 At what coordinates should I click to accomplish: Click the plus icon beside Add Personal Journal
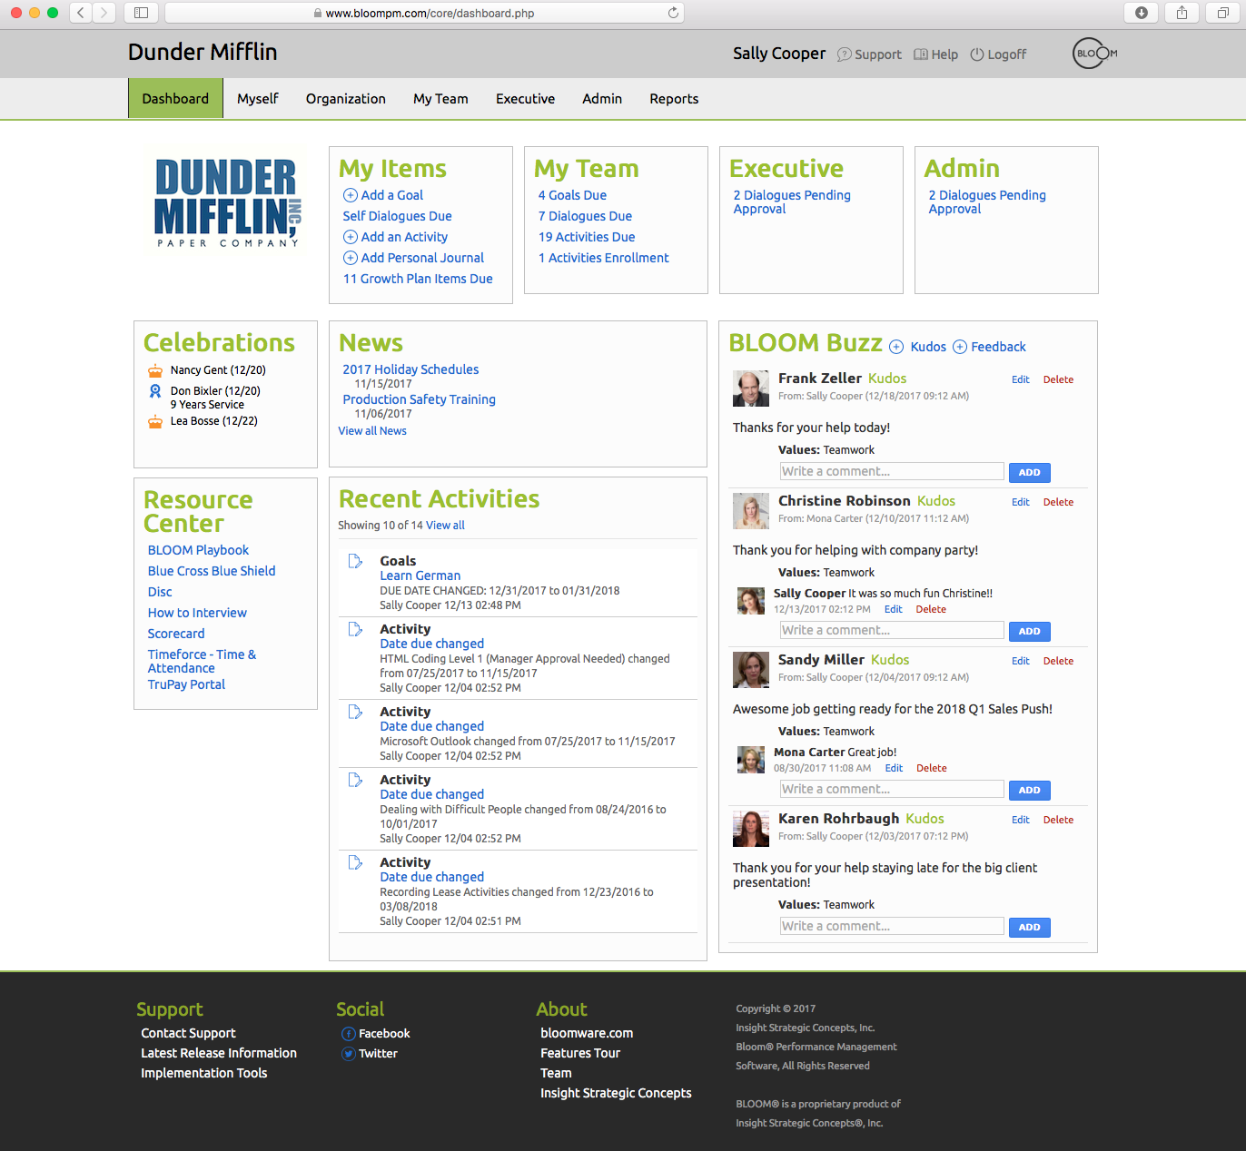[350, 258]
